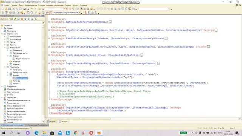Open the Справка menu
The width and height of the screenshot is (242, 136).
(83, 5)
